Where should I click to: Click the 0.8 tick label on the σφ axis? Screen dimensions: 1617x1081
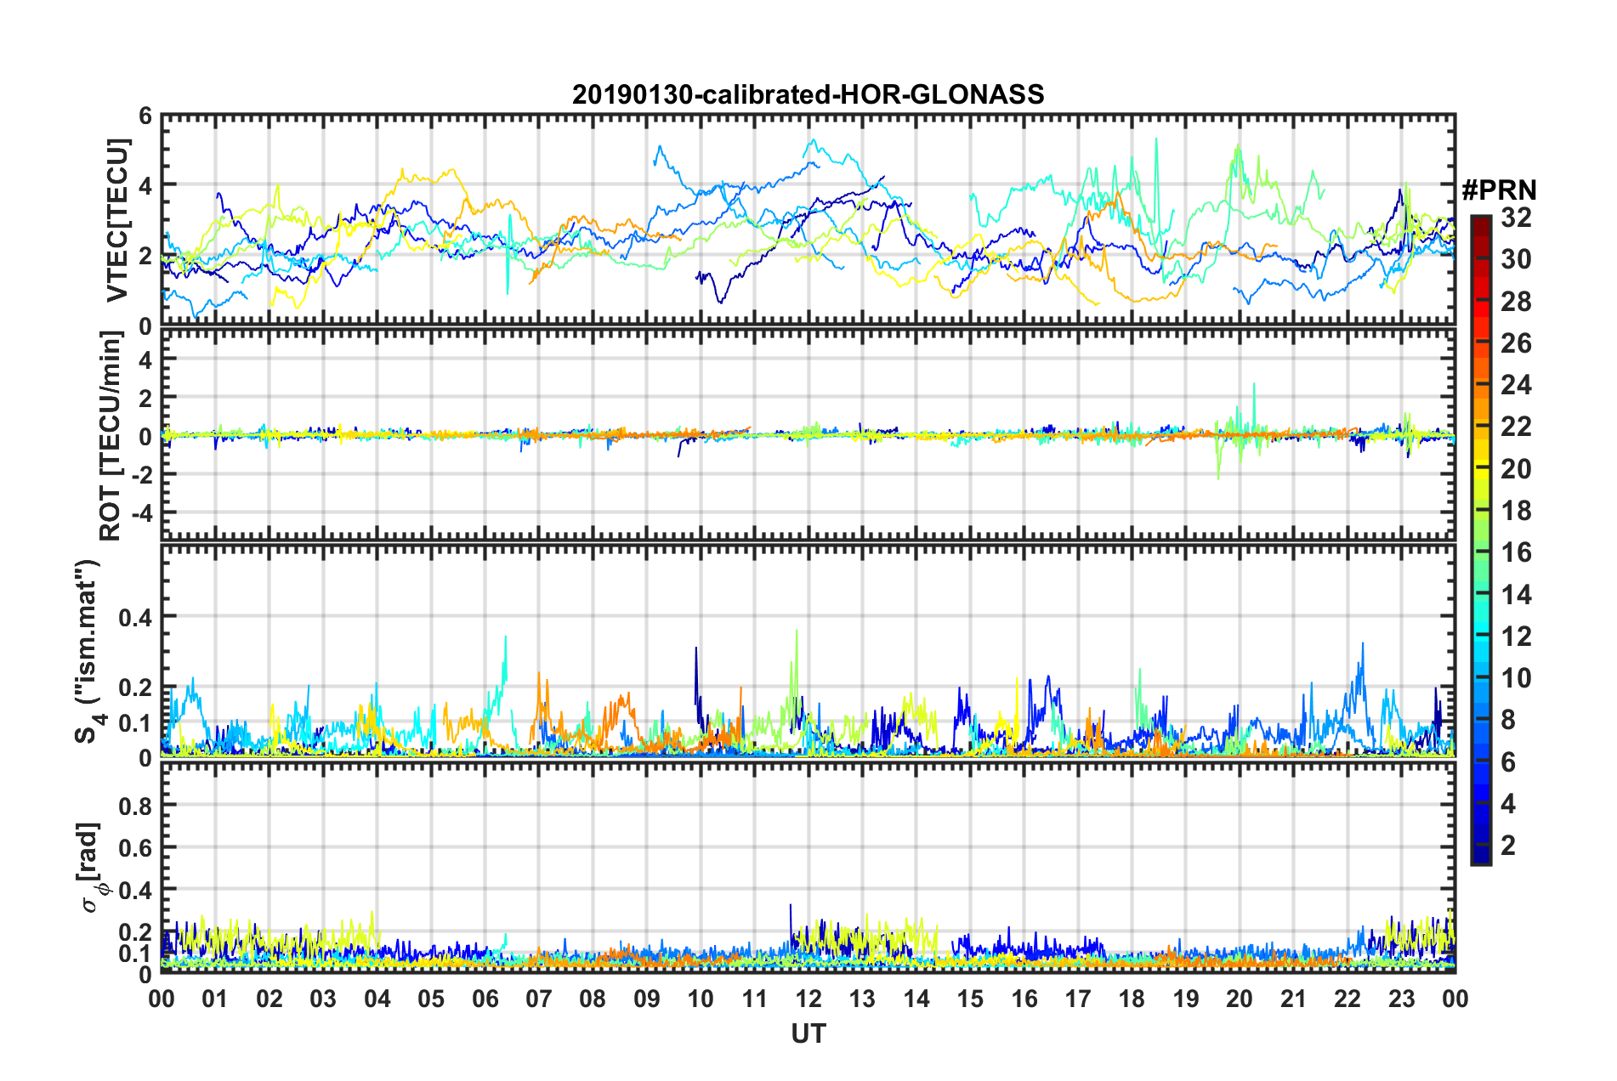135,805
